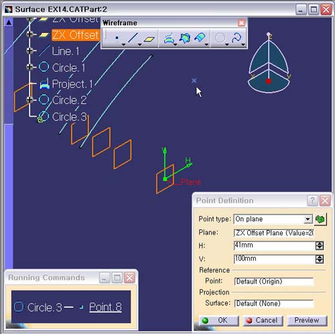Click OK in Point Definition dialog
Viewport: 335px width, 334px height.
[218, 321]
